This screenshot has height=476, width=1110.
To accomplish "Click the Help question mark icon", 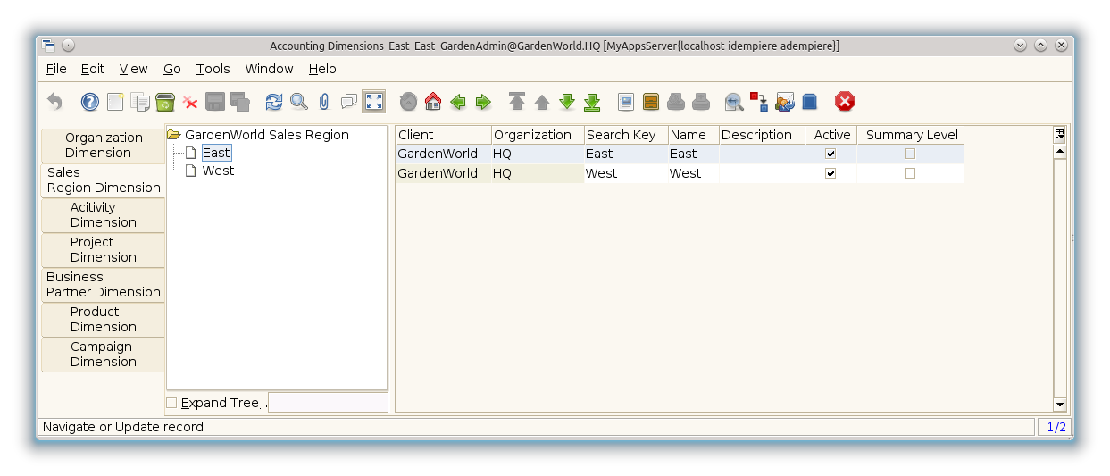I will click(89, 102).
